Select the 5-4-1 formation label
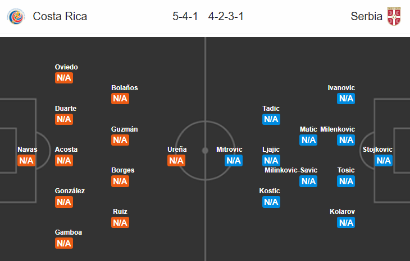This screenshot has height=261, width=410. (185, 16)
